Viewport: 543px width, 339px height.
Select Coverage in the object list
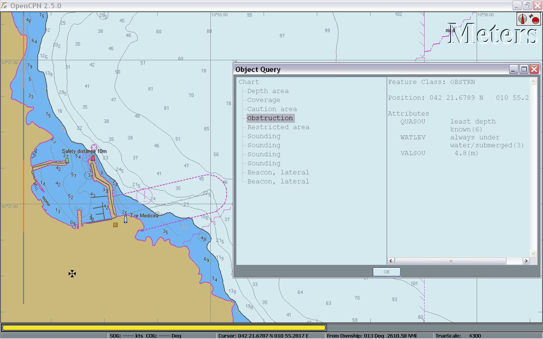[x=264, y=100]
